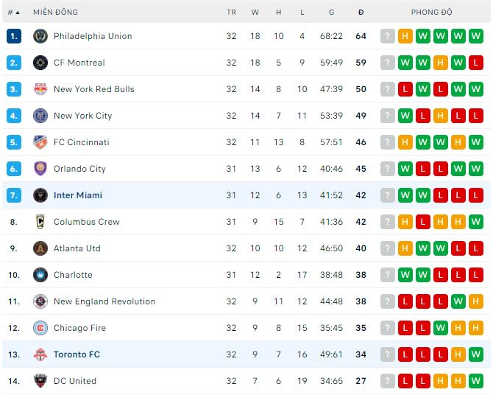Click the Charlotte team name link
This screenshot has width=493, height=395.
(x=73, y=275)
